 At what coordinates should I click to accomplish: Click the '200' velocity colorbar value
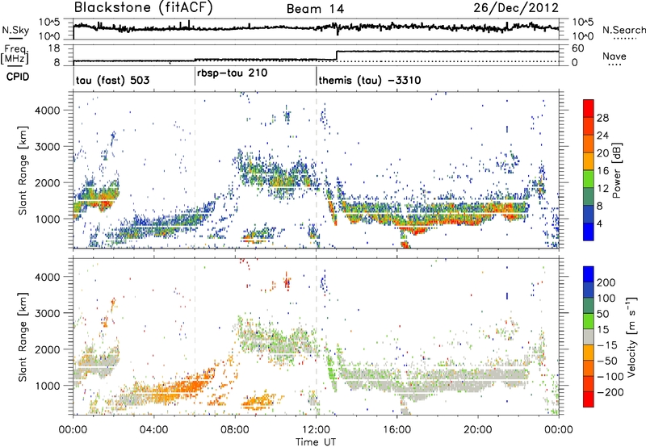coord(606,282)
